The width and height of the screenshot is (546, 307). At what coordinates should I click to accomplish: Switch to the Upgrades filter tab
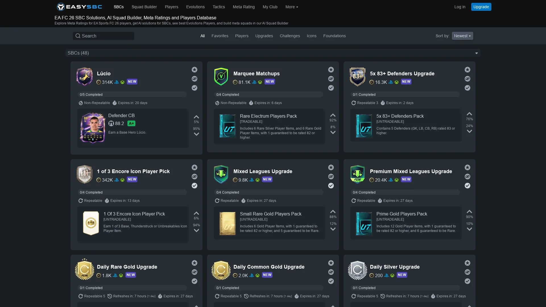pyautogui.click(x=264, y=36)
